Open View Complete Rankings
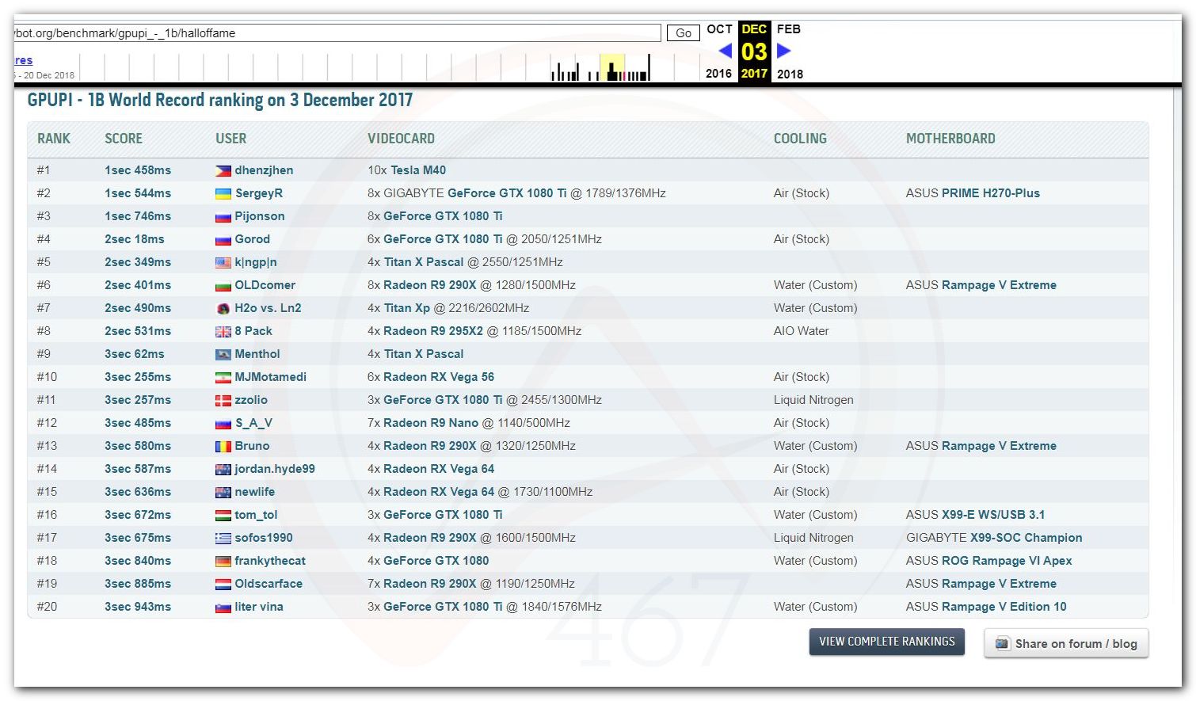1196x701 pixels. (x=886, y=642)
